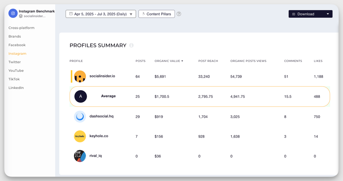
Task: Click the help question mark icon
Action: pos(179,14)
